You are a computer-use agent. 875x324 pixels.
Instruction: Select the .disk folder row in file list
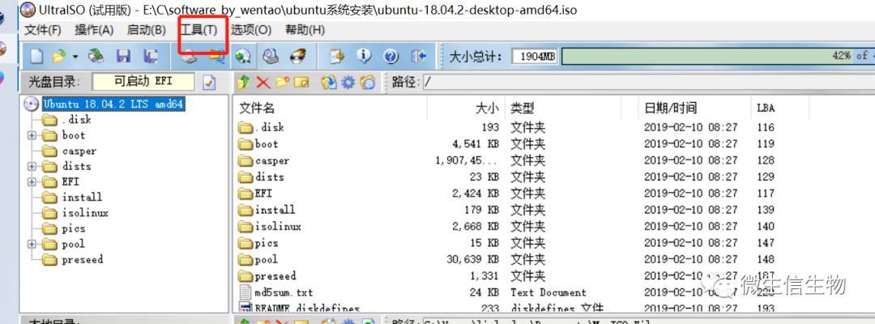508,127
